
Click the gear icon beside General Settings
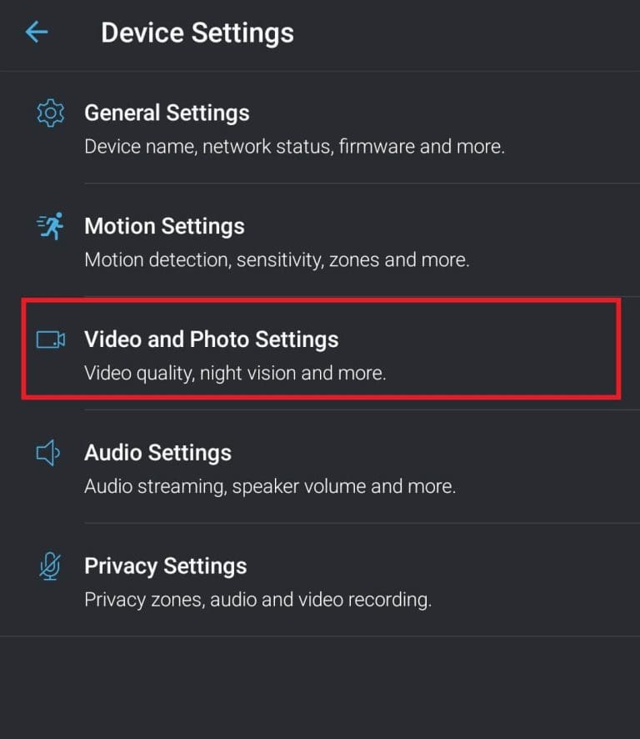[50, 113]
